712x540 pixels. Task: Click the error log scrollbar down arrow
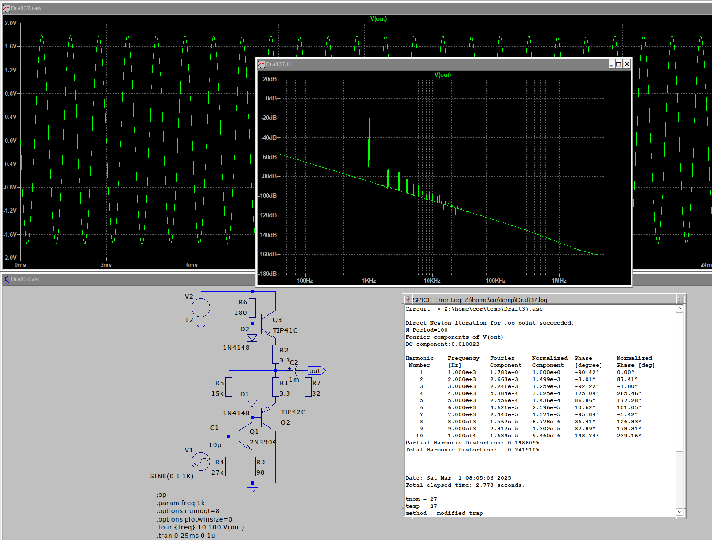pyautogui.click(x=679, y=512)
